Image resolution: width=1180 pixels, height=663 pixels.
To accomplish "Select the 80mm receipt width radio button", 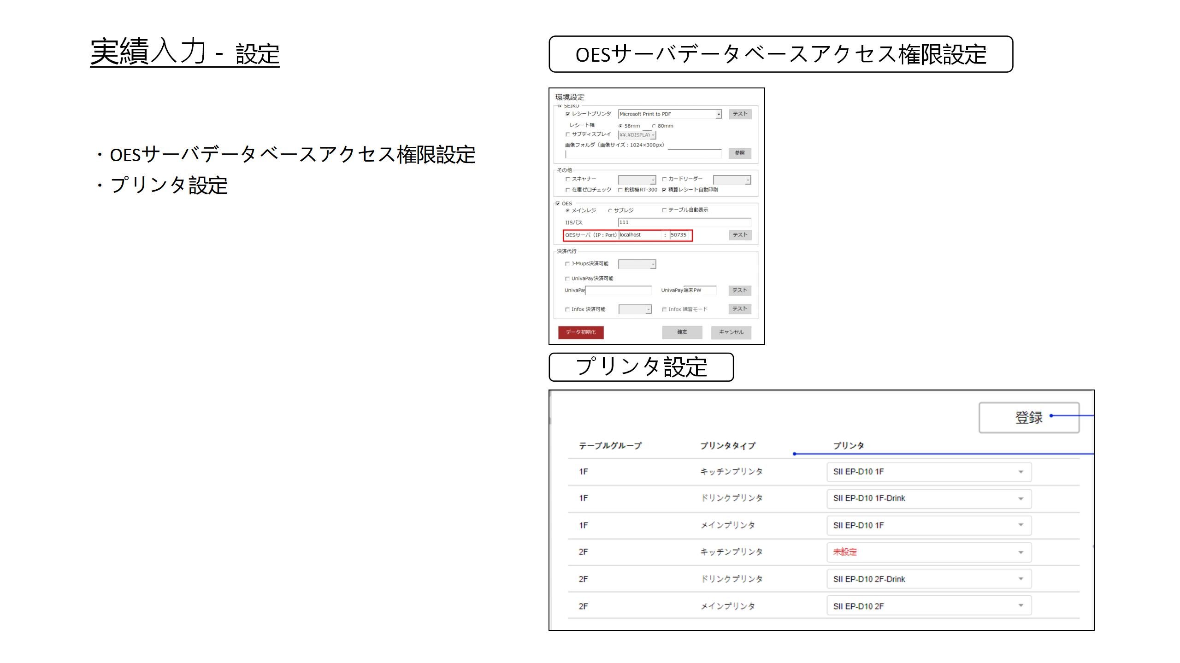I will [654, 126].
